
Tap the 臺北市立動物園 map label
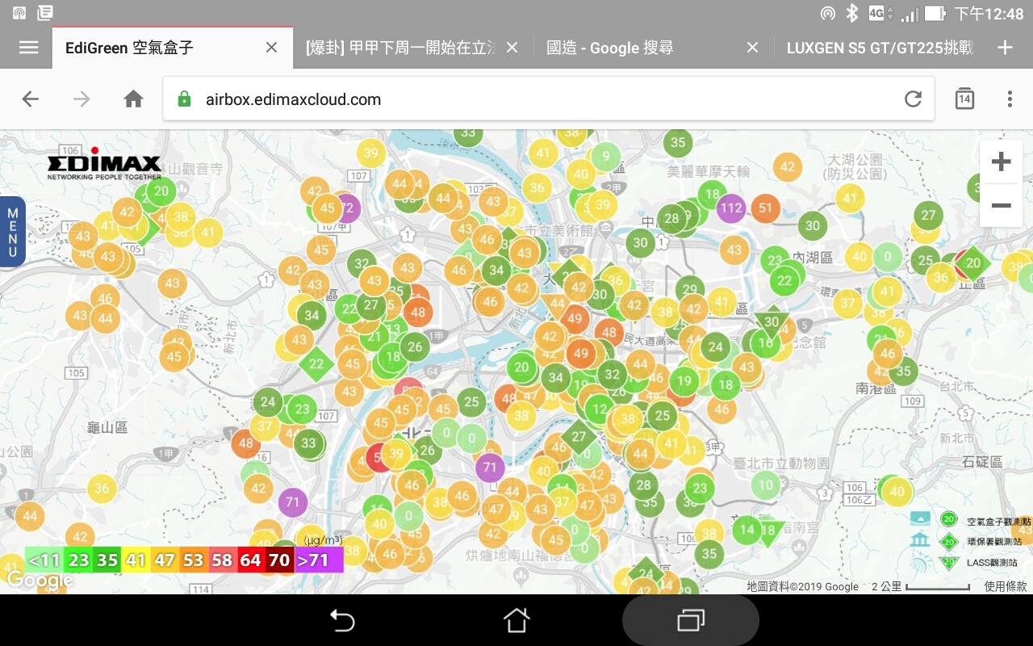coord(780,463)
